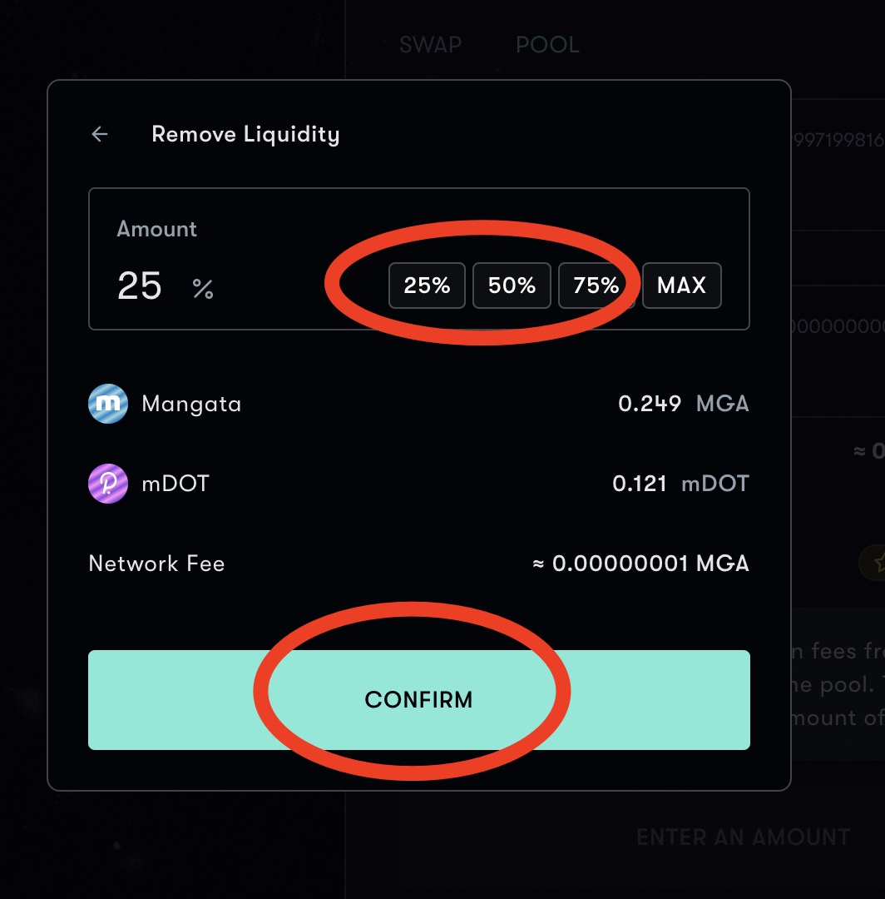Click the percent sign beside amount
The height and width of the screenshot is (899, 885).
(x=203, y=289)
